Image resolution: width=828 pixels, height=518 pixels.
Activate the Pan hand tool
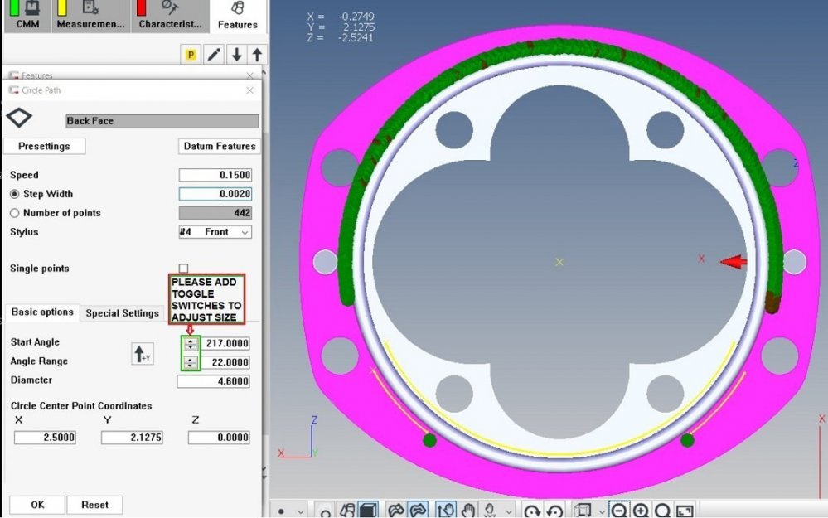point(469,509)
